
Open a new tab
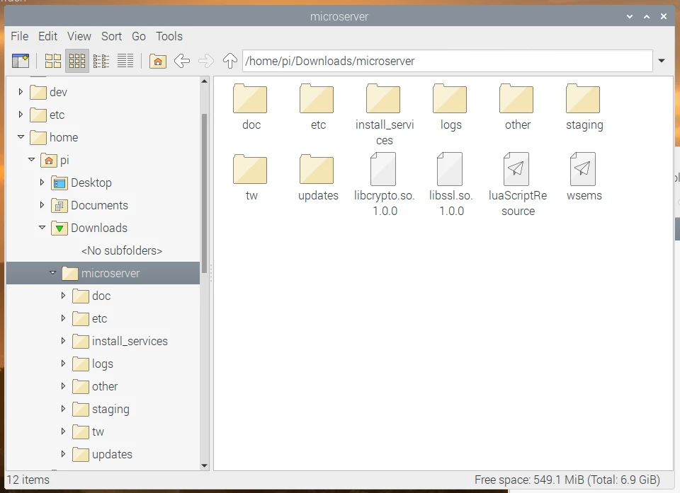click(x=21, y=61)
